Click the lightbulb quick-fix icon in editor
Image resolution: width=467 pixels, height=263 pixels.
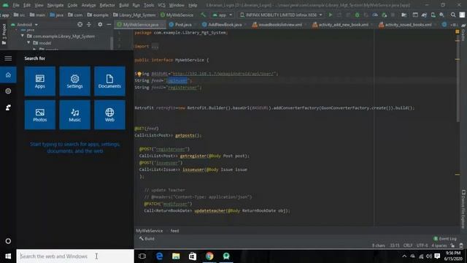[x=139, y=74]
